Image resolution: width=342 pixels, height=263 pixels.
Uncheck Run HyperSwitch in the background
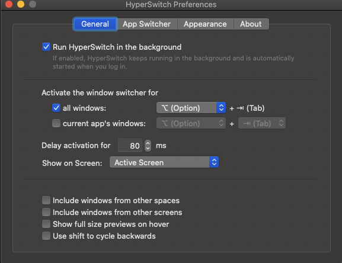[x=46, y=47]
